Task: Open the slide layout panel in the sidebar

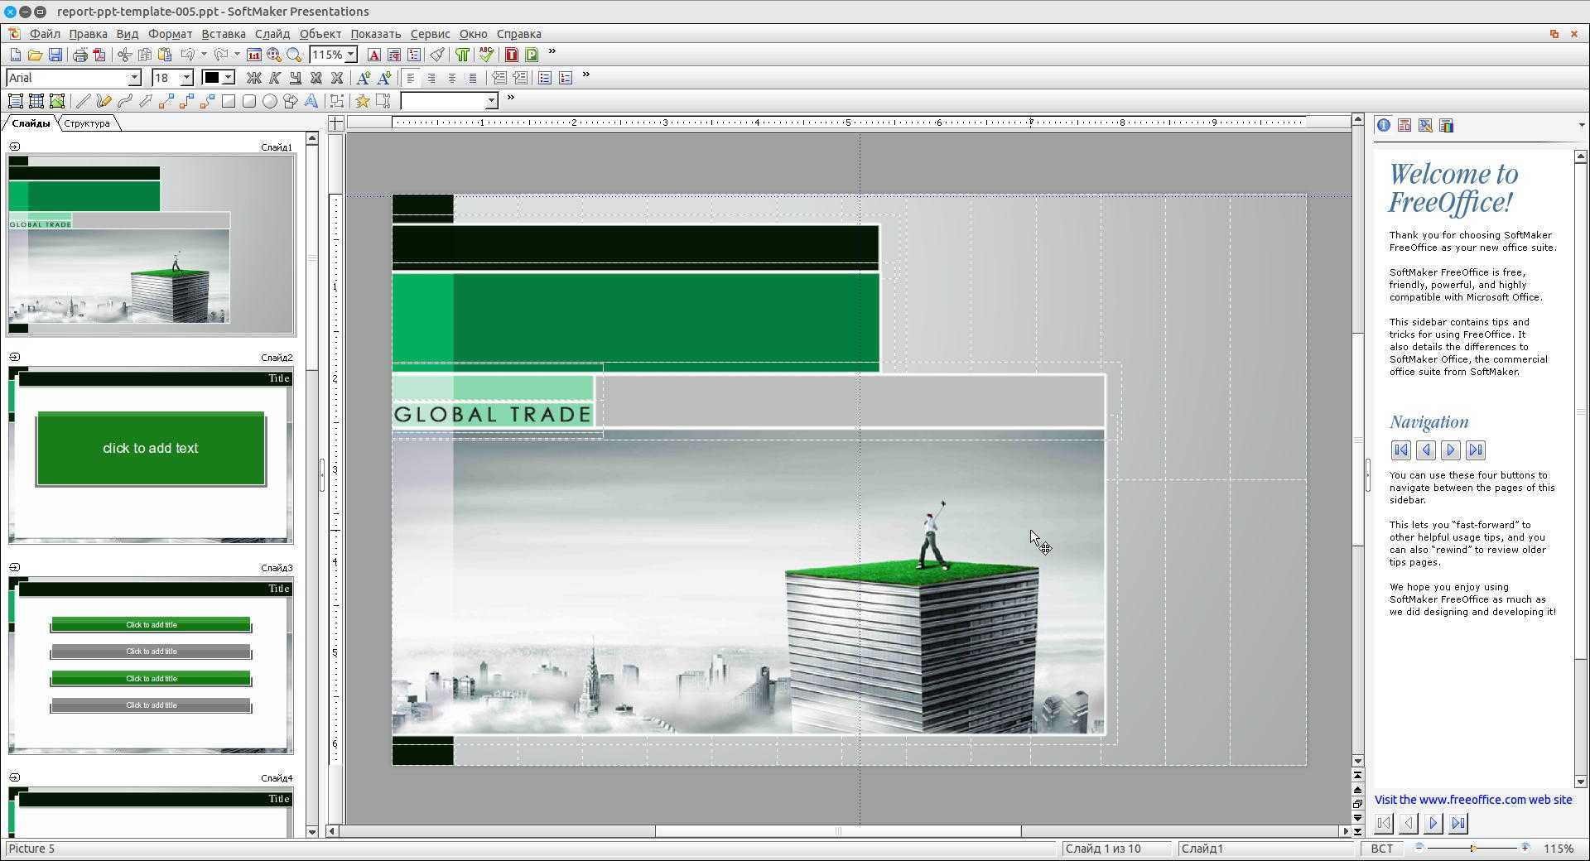Action: [1404, 125]
